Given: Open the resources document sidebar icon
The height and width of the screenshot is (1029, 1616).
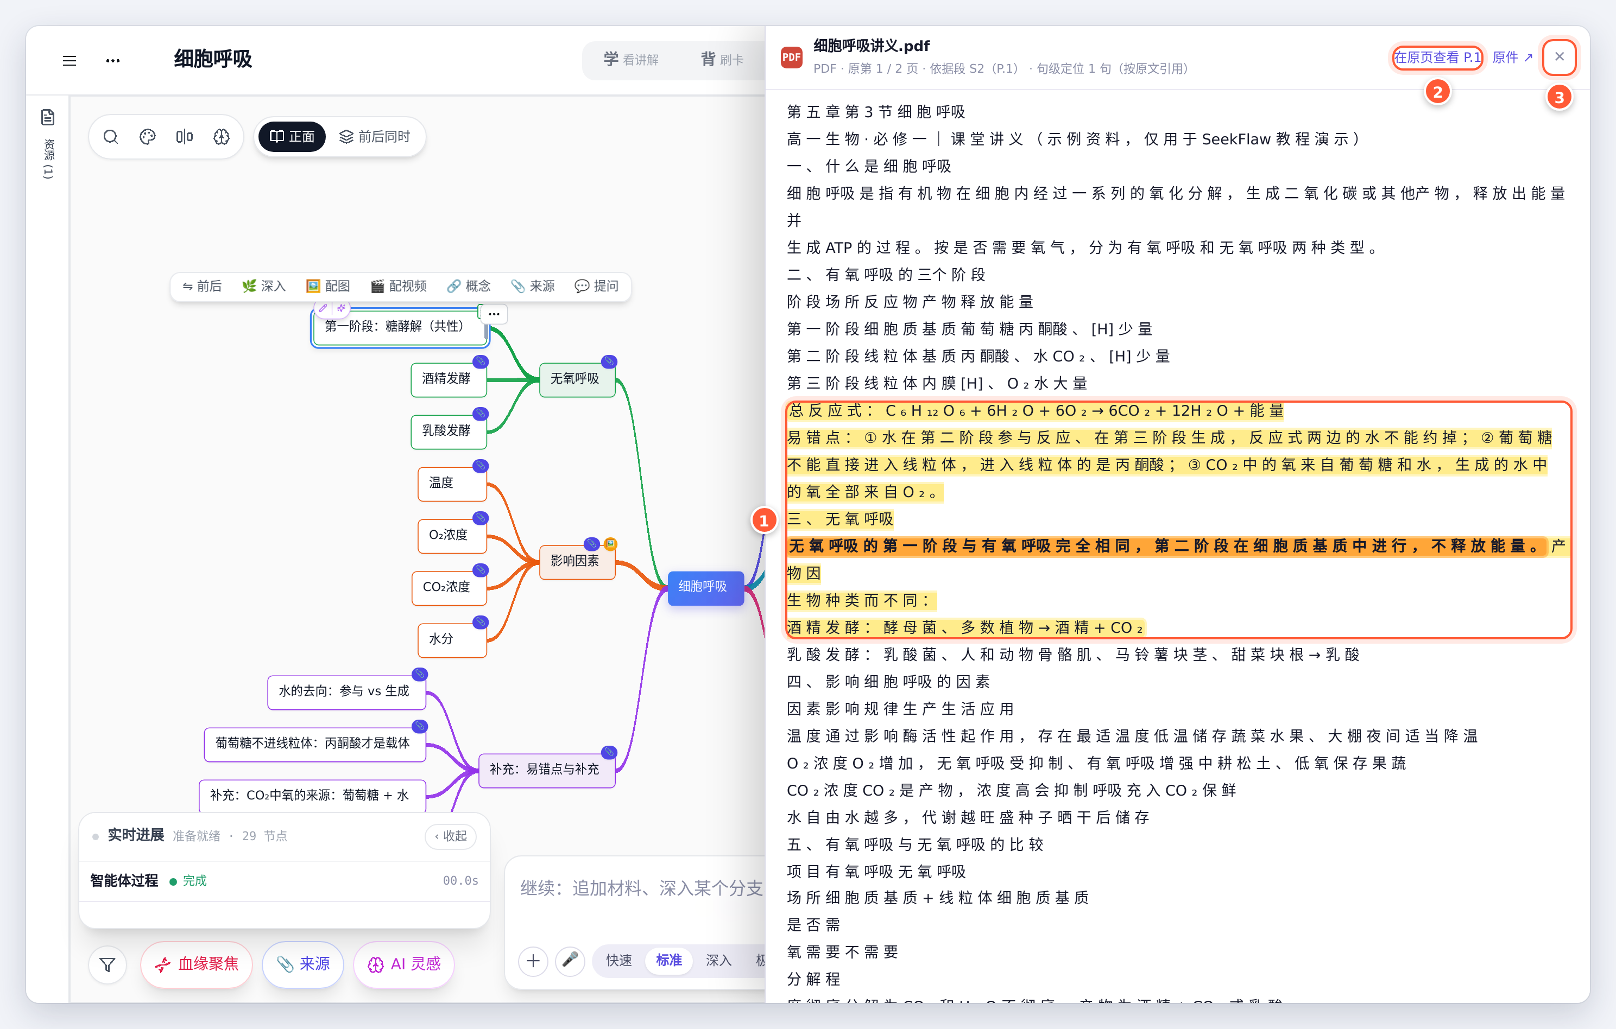Looking at the screenshot, I should coord(48,117).
